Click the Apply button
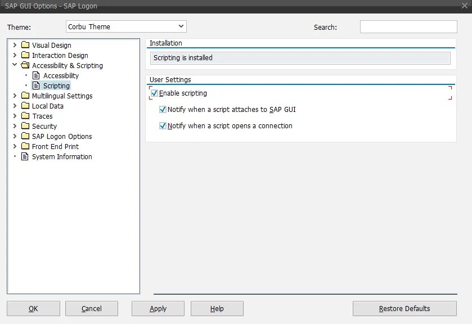472x324 pixels. pos(158,308)
